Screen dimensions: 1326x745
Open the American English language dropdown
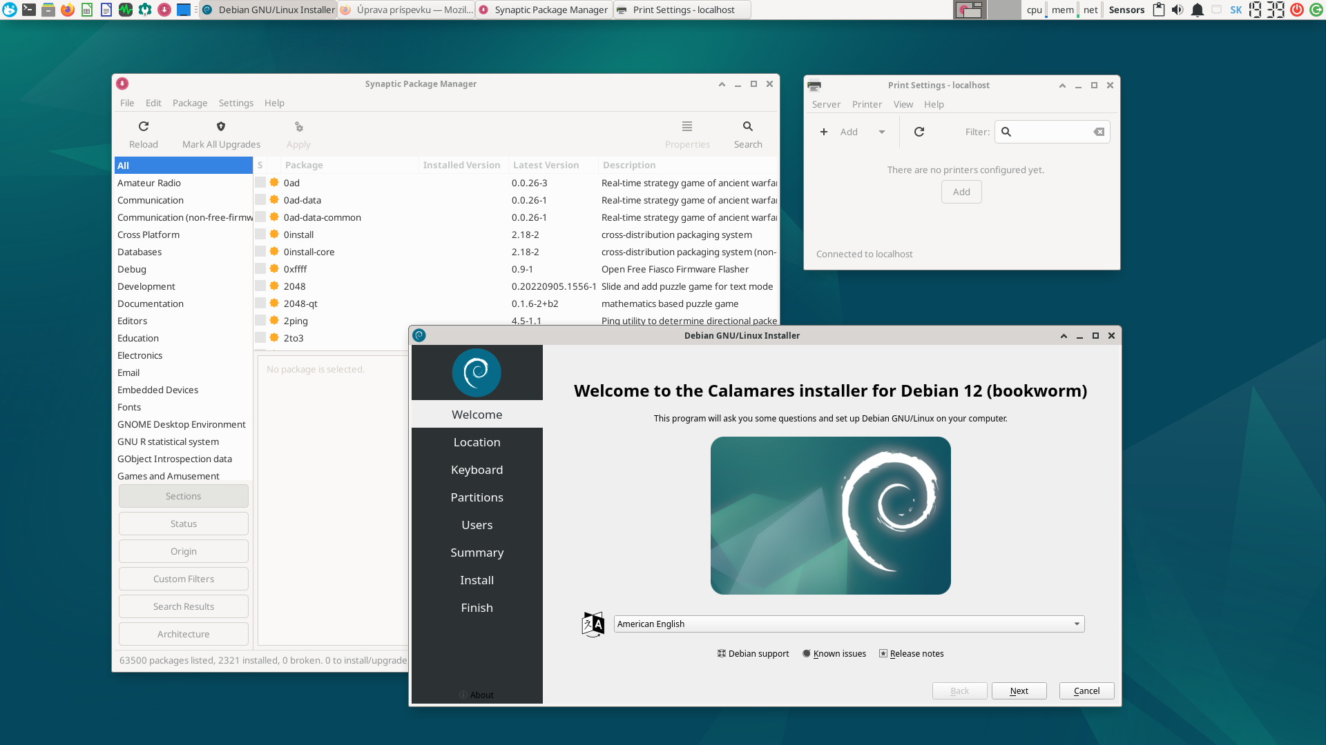(x=849, y=624)
